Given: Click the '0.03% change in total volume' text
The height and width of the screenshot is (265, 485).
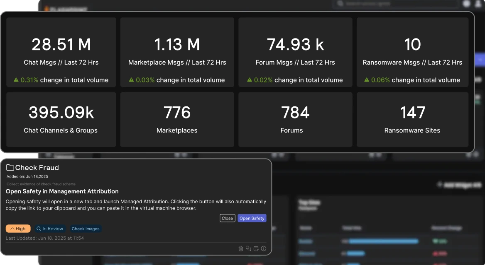Looking at the screenshot, I should coord(180,80).
